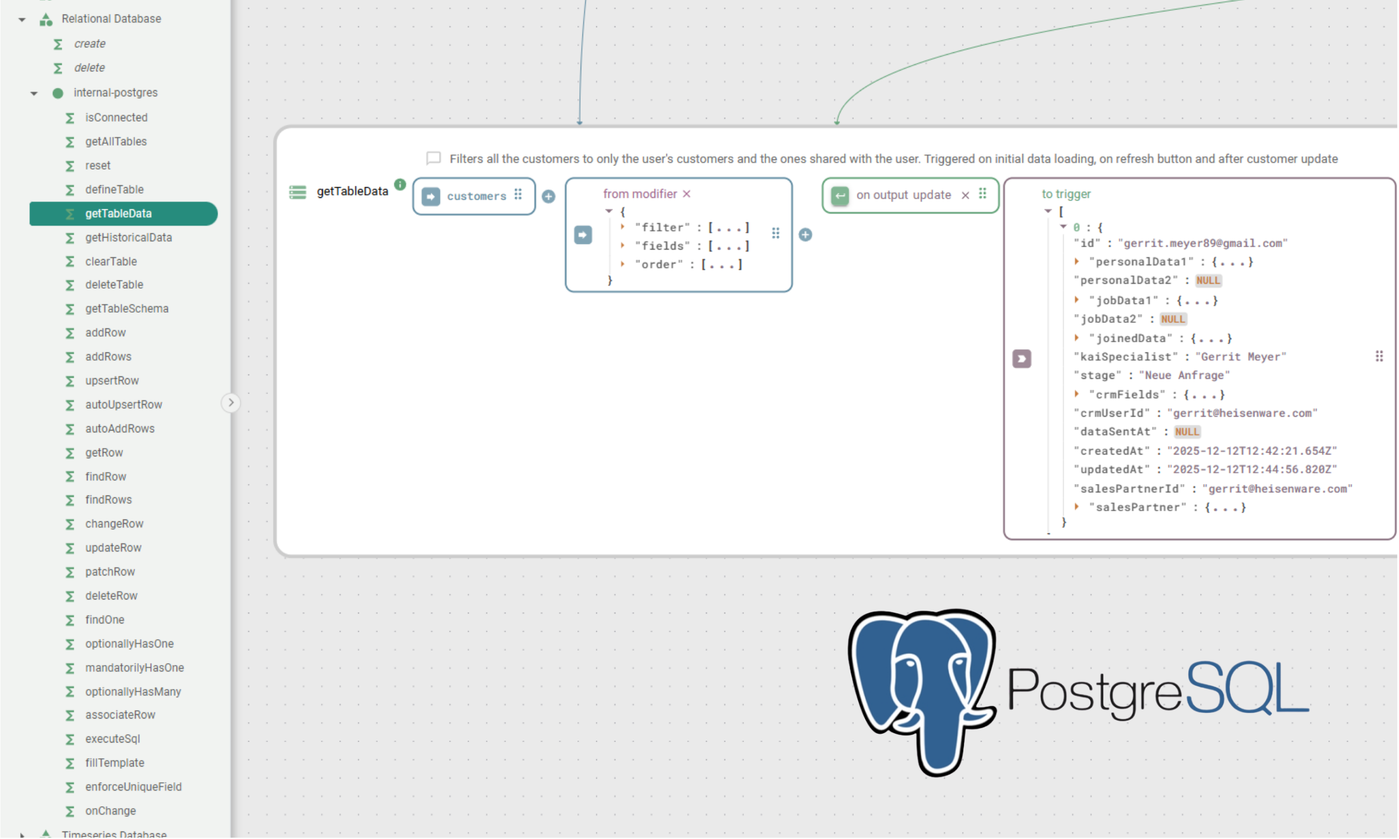The image size is (1399, 839).
Task: Grab the drag handle on the customers chip
Action: pos(518,195)
